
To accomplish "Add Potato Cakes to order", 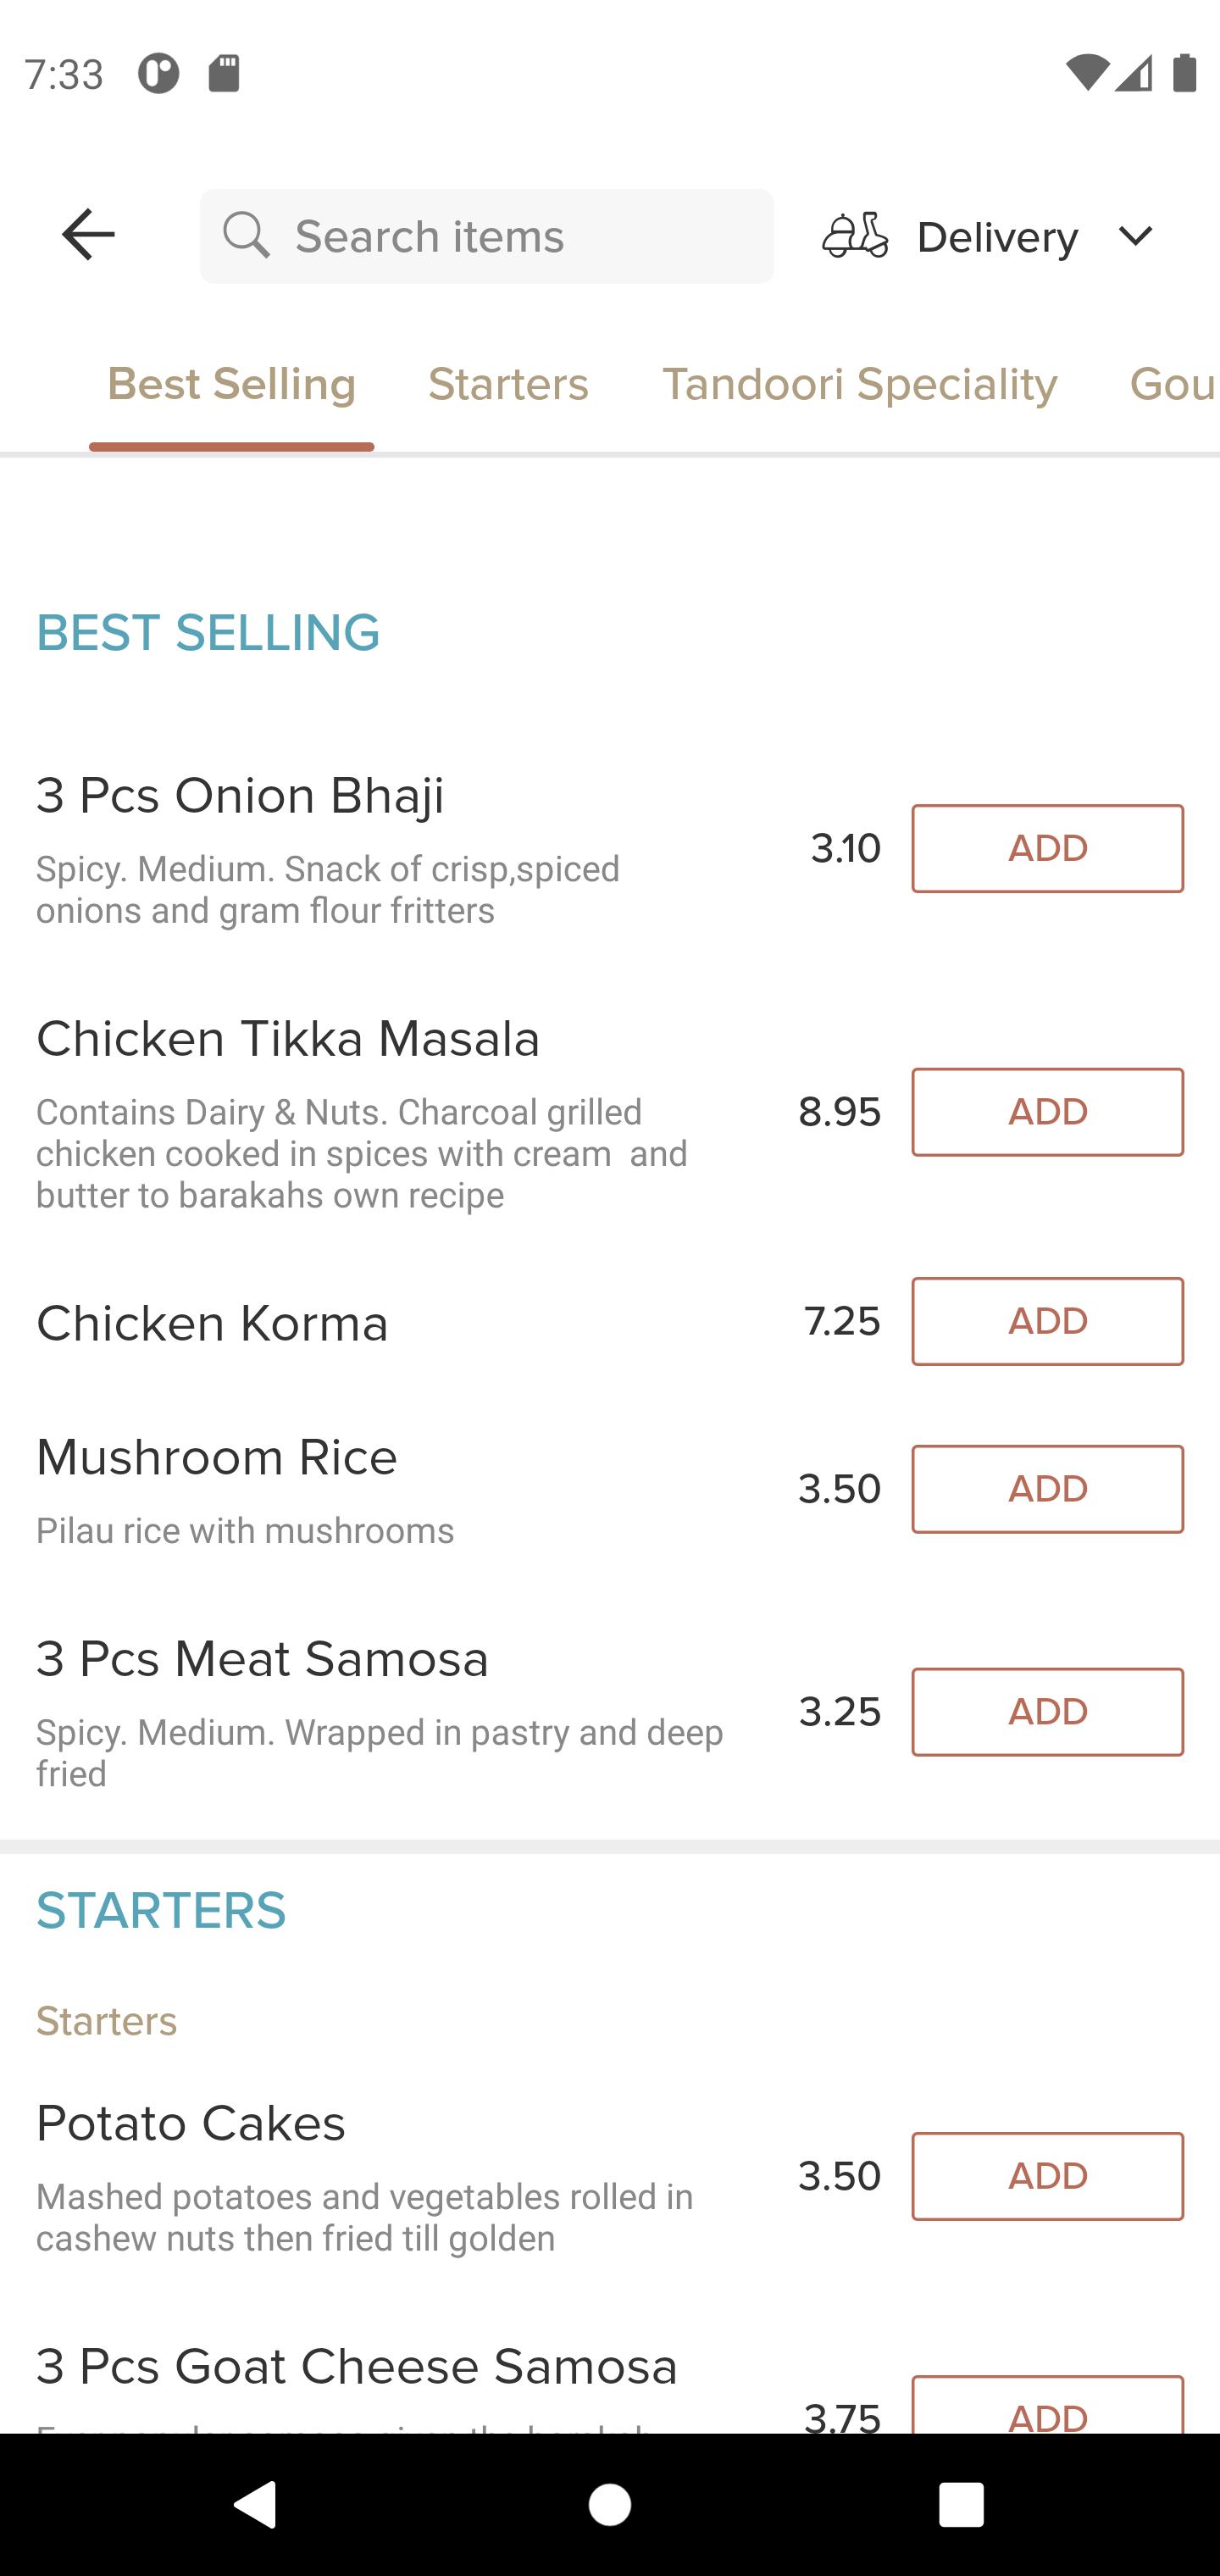I will click(x=1047, y=2176).
